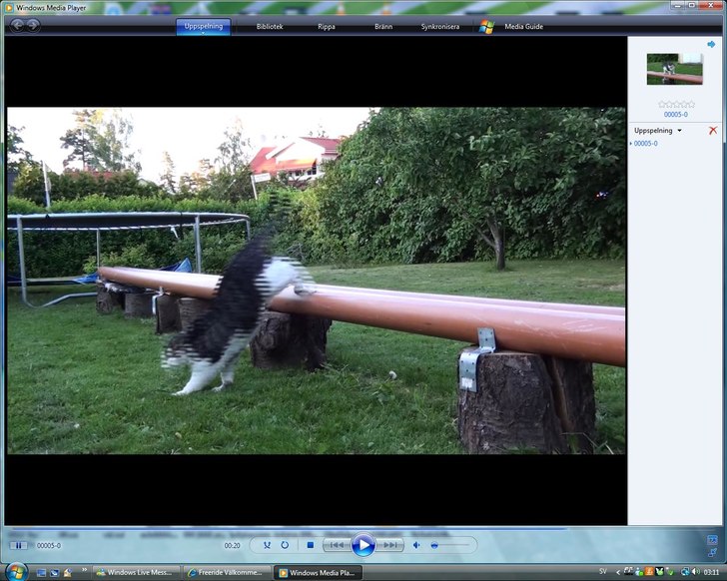Click the blue arrow in the playlist pane

point(711,44)
